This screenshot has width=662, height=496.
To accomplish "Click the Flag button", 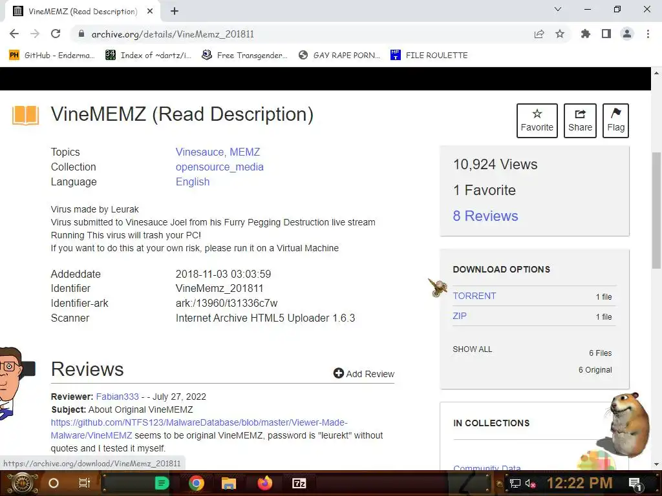I will (615, 121).
